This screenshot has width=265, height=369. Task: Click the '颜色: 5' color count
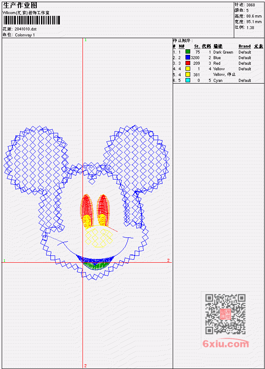[241, 10]
